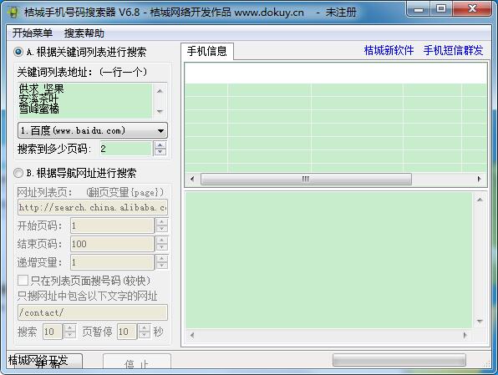498x375 pixels.
Task: Decrease the 页暂停 seconds spinner
Action: pyautogui.click(x=145, y=335)
